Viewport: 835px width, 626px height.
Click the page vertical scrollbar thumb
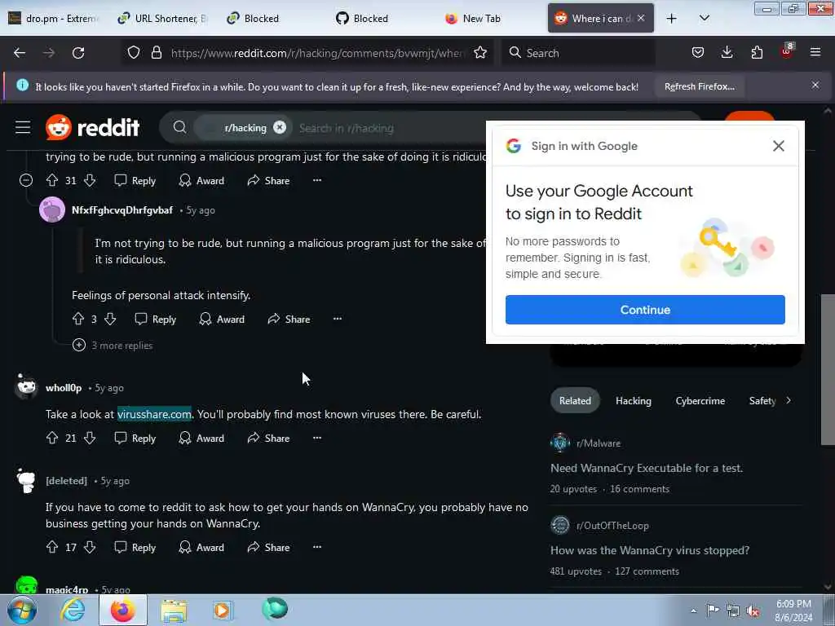(828, 369)
